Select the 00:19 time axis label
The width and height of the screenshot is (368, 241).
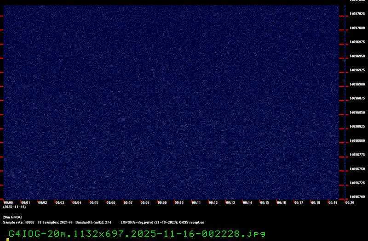click(332, 202)
